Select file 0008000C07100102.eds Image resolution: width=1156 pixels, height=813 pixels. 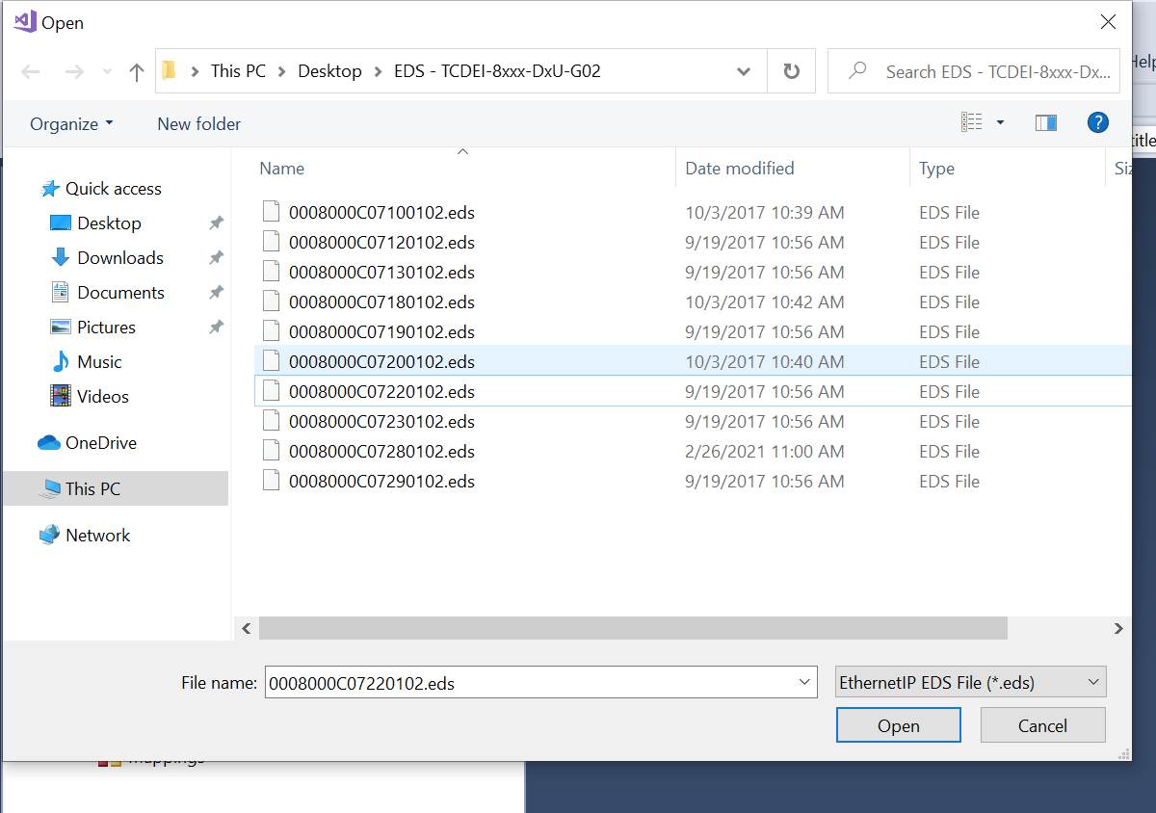tap(381, 213)
